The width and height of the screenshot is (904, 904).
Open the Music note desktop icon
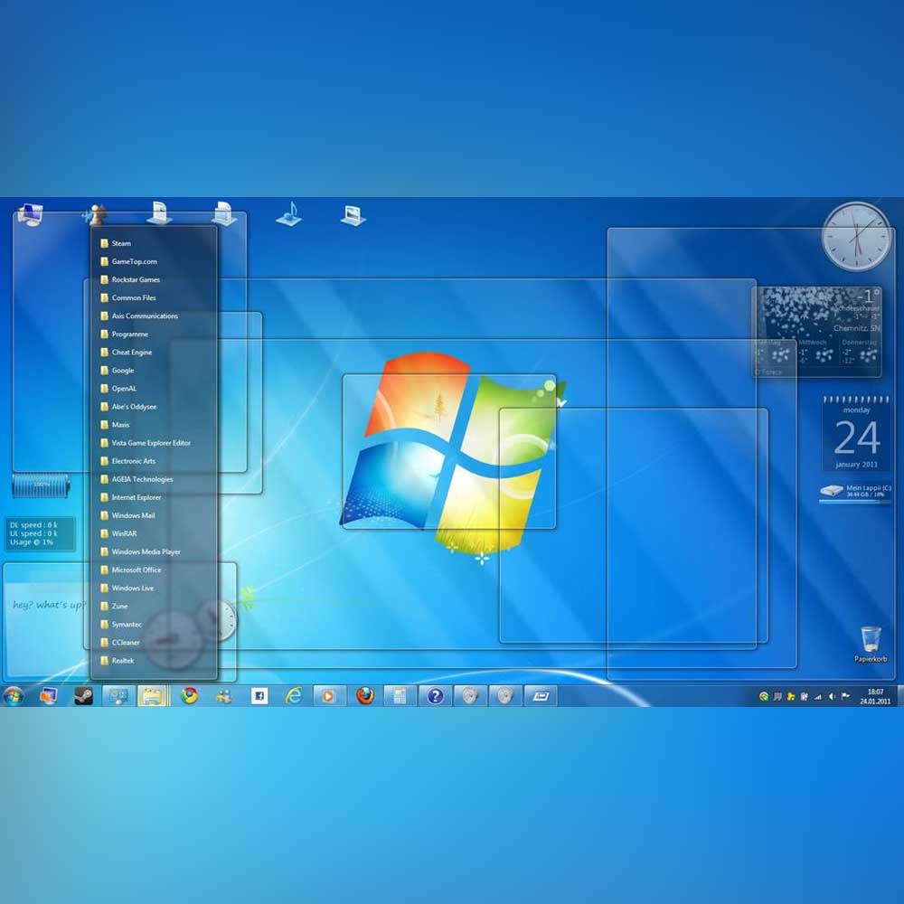pos(289,214)
